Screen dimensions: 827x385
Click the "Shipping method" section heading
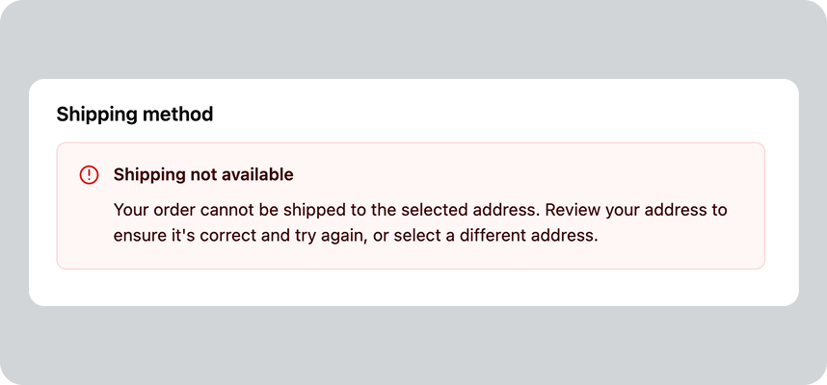(135, 115)
